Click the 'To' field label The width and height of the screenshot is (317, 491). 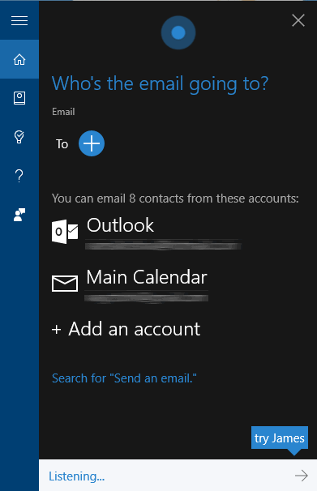[x=62, y=144]
